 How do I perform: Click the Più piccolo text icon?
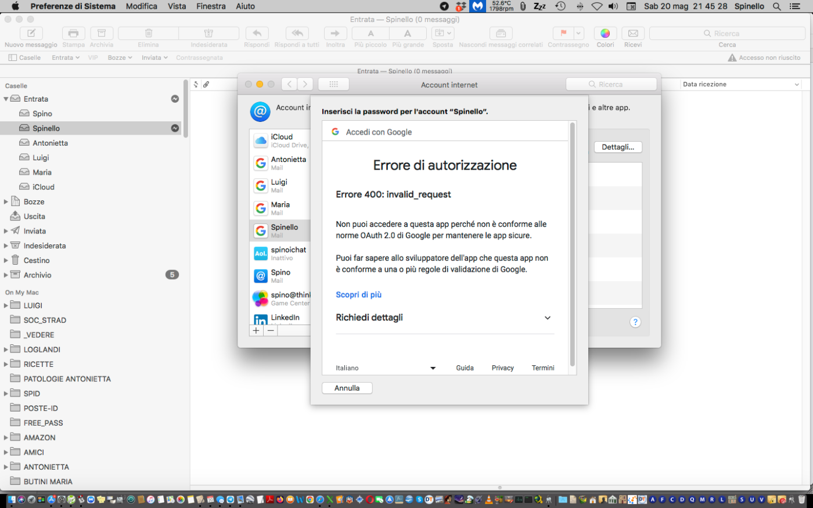370,33
